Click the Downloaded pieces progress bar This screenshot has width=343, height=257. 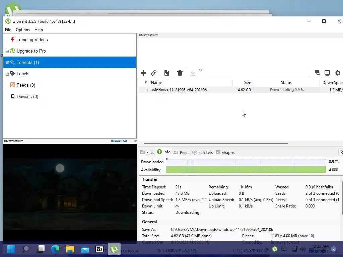click(246, 162)
